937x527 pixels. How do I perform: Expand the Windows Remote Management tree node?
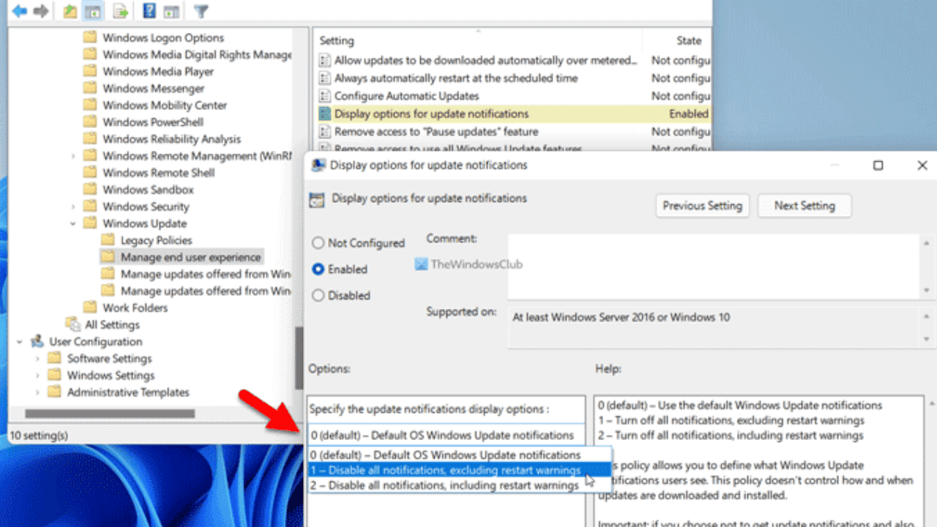pyautogui.click(x=73, y=156)
